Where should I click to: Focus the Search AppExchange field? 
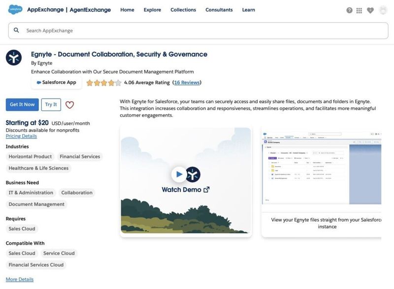coord(198,30)
